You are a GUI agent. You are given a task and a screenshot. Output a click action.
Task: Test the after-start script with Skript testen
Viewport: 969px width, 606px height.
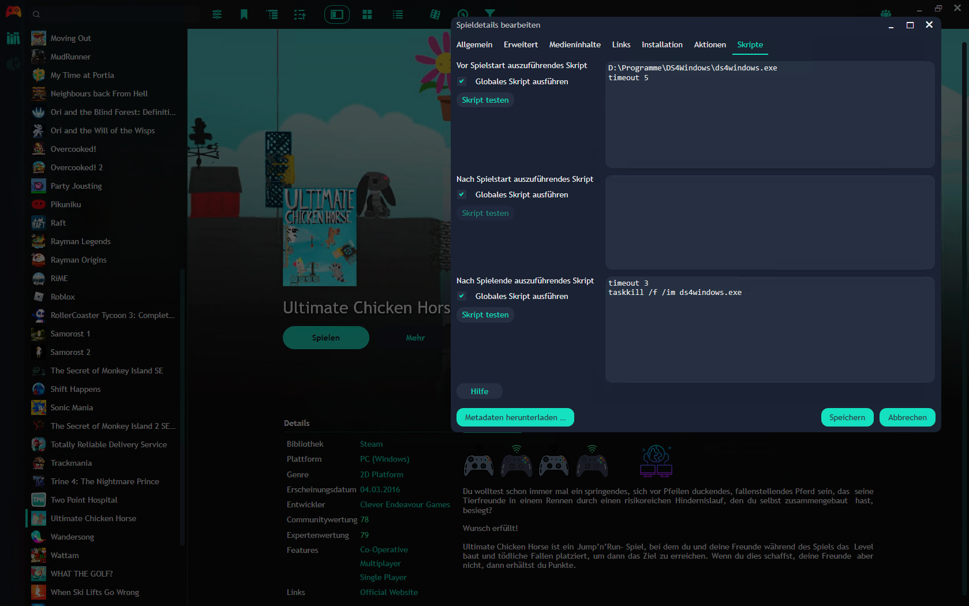coord(485,213)
